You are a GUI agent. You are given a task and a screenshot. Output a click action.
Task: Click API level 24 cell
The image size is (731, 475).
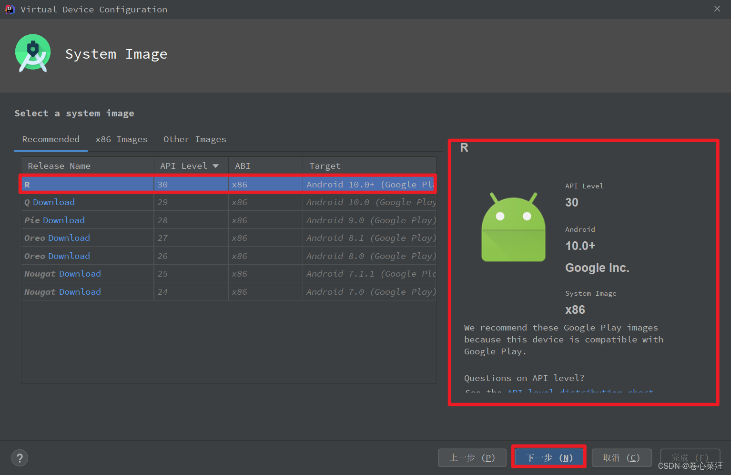coord(191,292)
